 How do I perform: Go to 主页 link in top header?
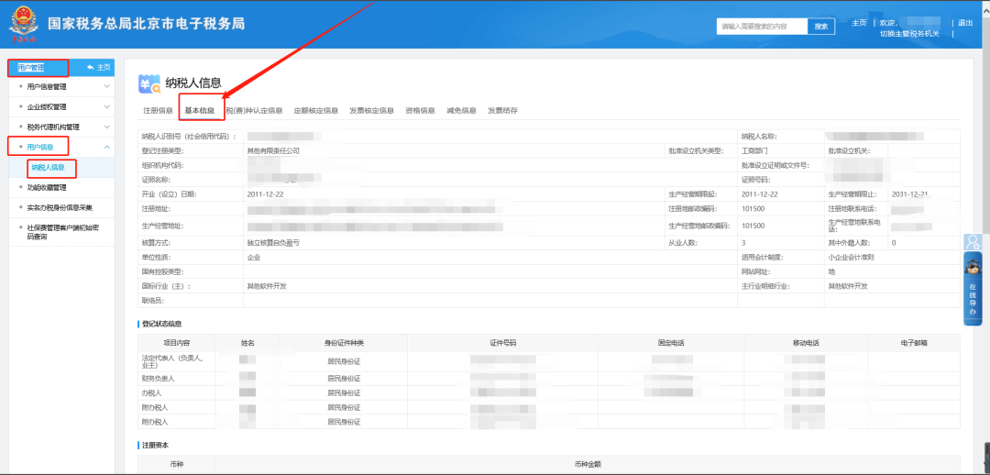click(859, 23)
